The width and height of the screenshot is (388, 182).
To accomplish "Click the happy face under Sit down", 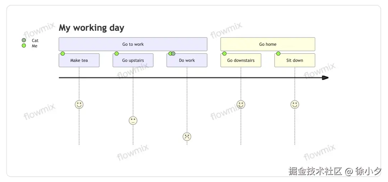I will pos(295,104).
